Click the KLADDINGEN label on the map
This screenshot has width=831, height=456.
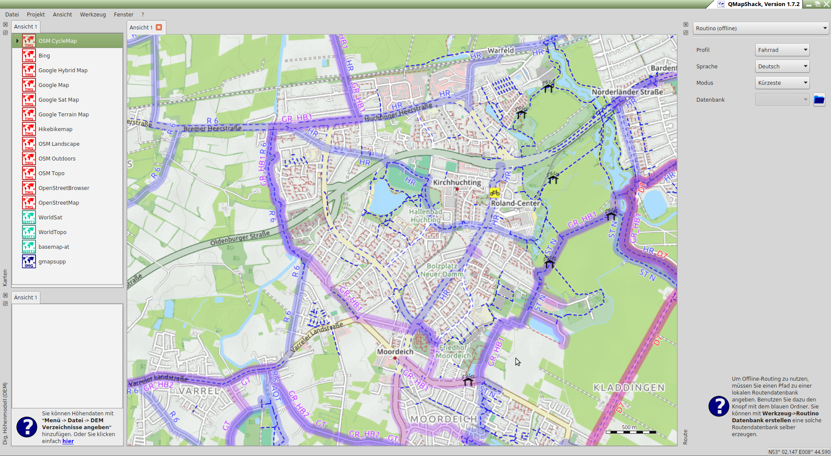628,387
